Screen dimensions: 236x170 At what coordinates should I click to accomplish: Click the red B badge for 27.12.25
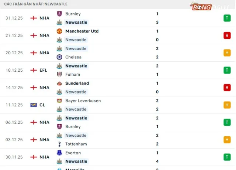click(227, 35)
